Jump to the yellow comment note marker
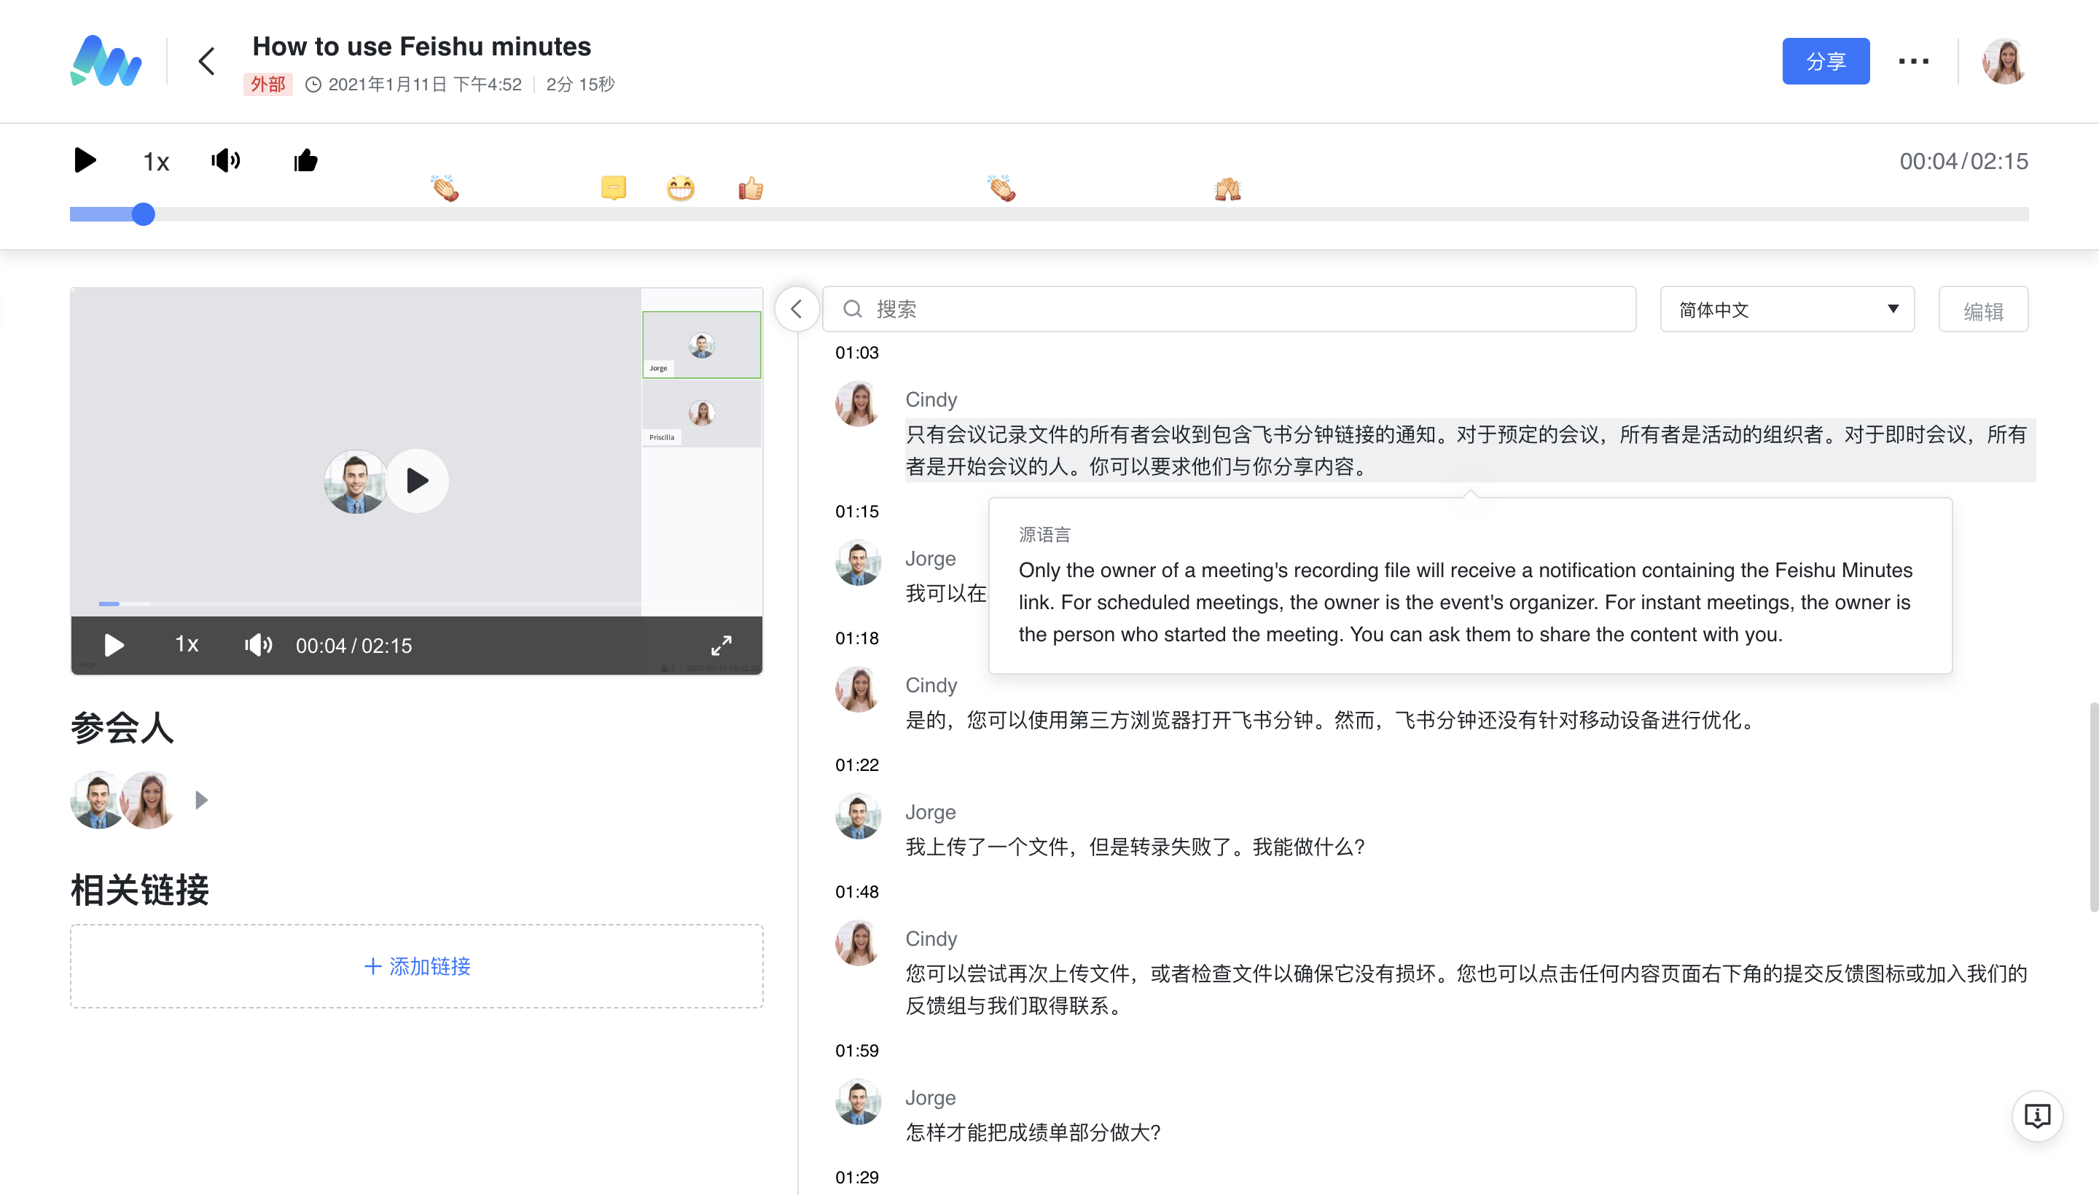 pos(613,188)
